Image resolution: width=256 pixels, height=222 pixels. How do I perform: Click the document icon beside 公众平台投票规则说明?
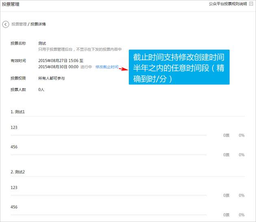pyautogui.click(x=251, y=4)
